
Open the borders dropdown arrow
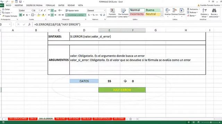[x=35, y=15]
